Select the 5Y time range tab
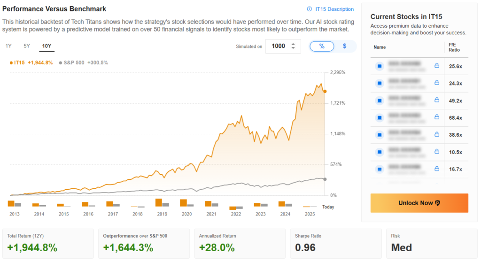The width and height of the screenshot is (481, 262). click(27, 46)
